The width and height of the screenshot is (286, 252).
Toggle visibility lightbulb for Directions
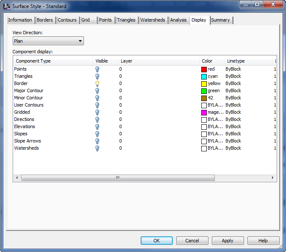(x=97, y=120)
